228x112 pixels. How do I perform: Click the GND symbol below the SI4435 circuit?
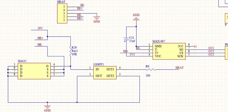47,106
